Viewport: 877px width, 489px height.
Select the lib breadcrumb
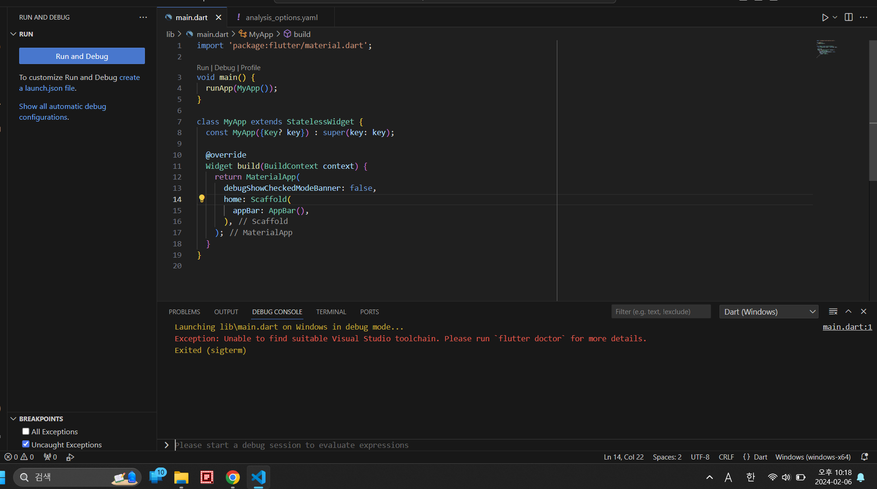[x=170, y=34]
